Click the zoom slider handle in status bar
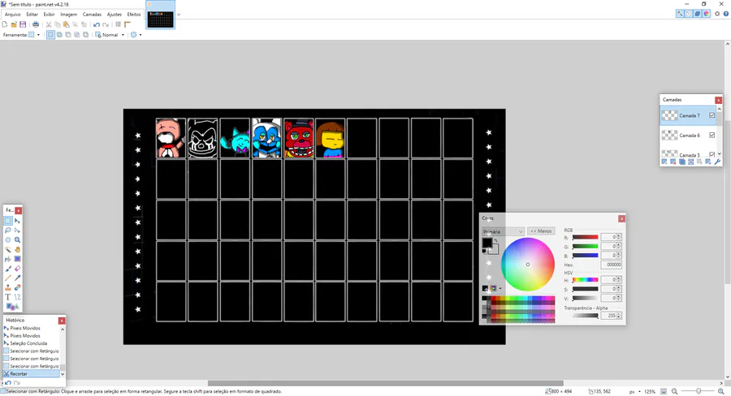The height and width of the screenshot is (396, 731). [x=699, y=391]
